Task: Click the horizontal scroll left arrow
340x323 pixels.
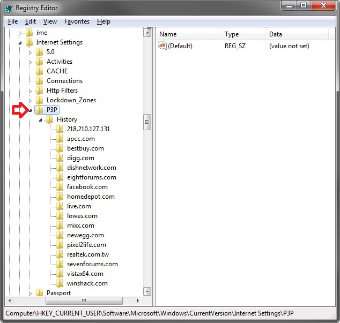Action: click(10, 301)
